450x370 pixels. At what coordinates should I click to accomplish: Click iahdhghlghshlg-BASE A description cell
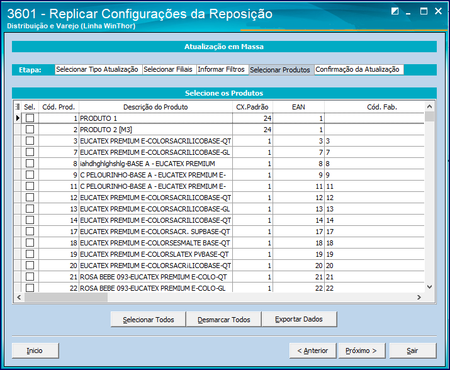[x=155, y=164]
